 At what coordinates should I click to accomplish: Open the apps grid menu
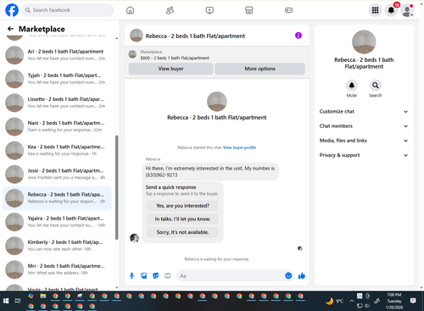tap(375, 10)
